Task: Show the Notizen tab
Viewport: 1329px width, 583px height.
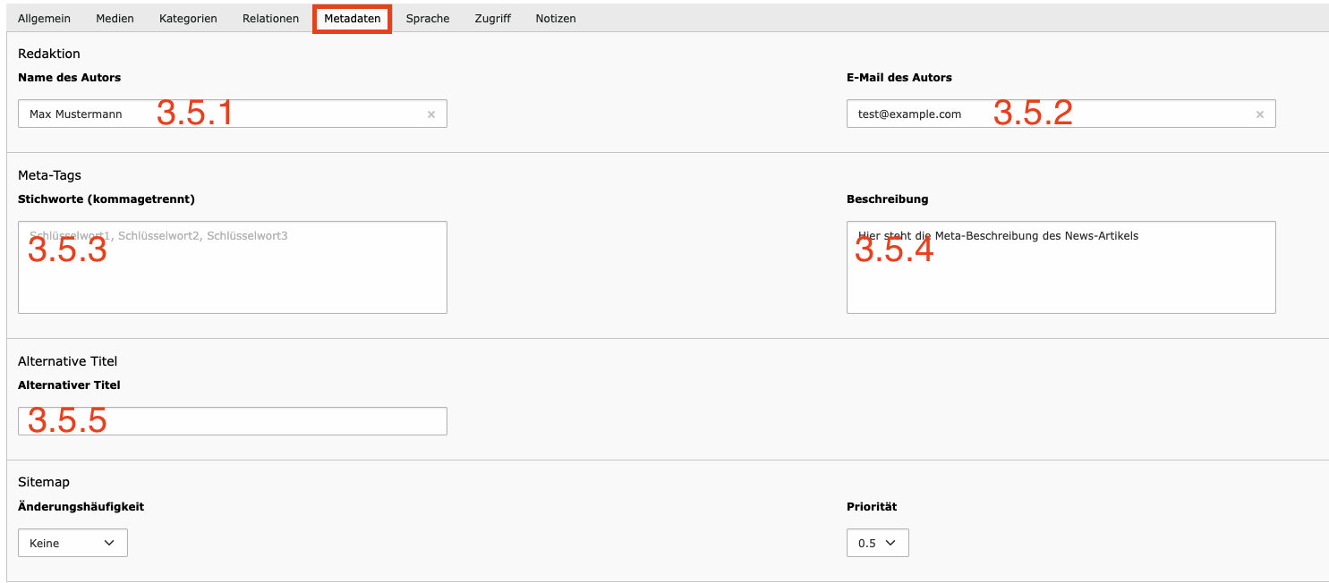Action: (555, 19)
